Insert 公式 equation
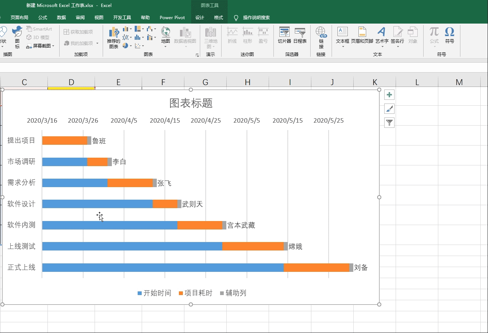 tap(434, 35)
